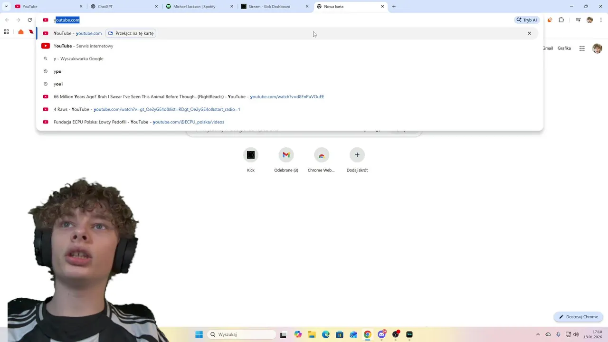Open the Windows Start menu
This screenshot has height=342, width=608.
coord(199,334)
